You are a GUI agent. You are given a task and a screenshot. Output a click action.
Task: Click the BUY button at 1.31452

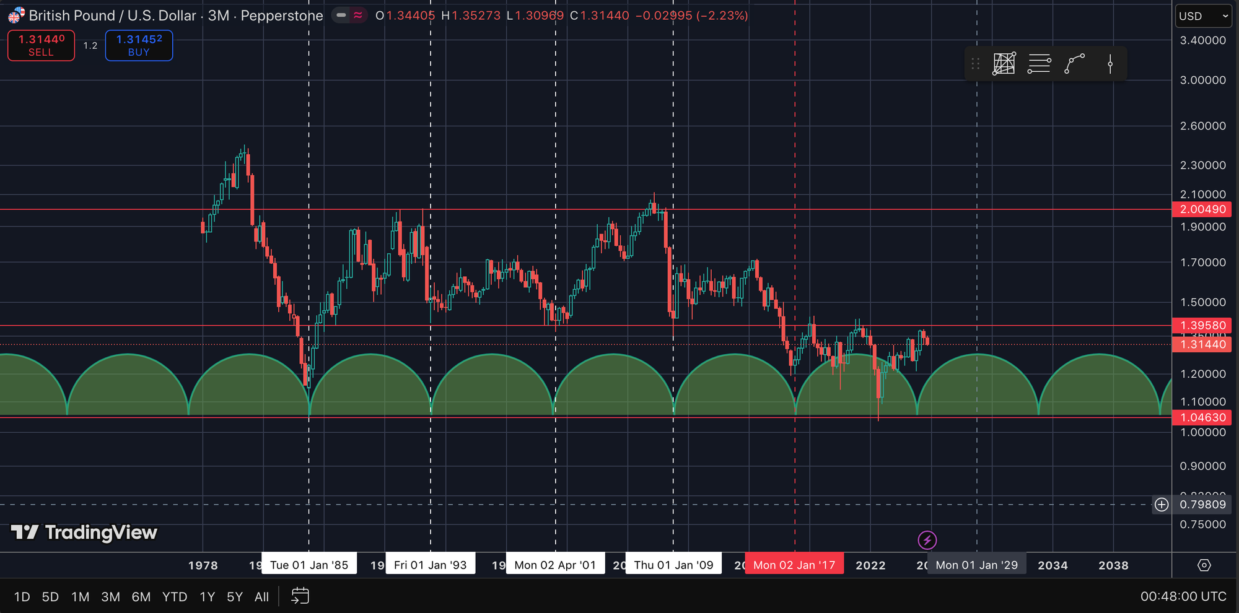click(x=139, y=45)
